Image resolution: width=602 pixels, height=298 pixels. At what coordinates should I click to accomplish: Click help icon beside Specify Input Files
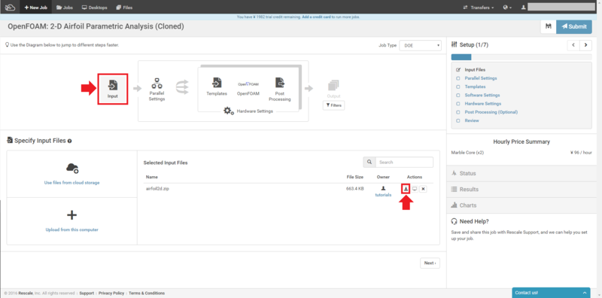pyautogui.click(x=69, y=141)
